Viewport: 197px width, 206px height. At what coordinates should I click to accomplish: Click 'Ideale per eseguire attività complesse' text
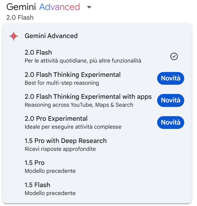pos(73,127)
